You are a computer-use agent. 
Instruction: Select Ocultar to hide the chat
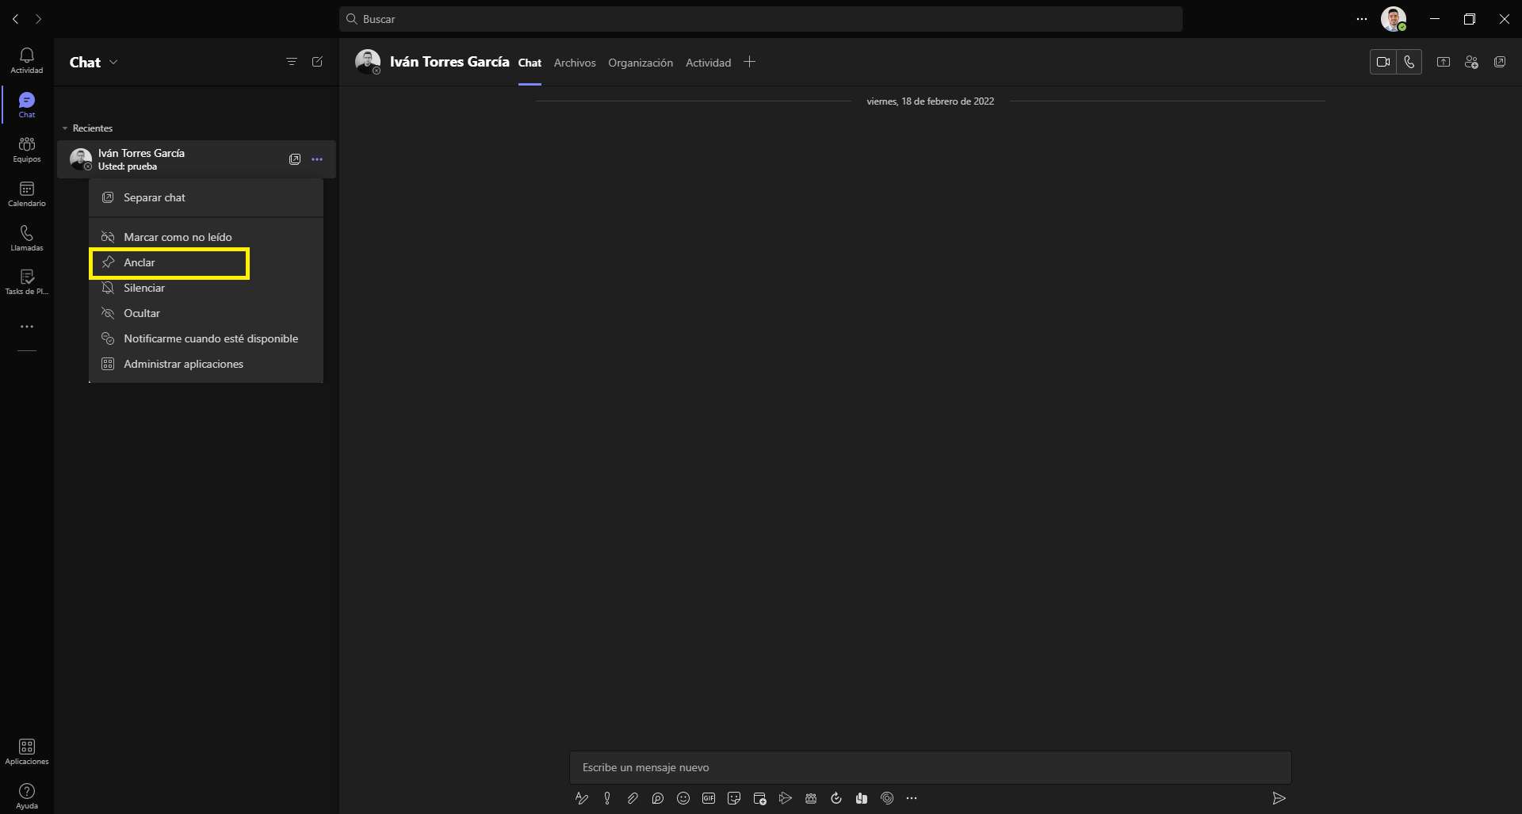coord(206,313)
